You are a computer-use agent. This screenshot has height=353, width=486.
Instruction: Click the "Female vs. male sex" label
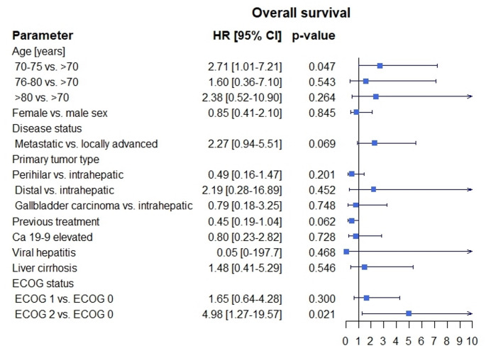[x=57, y=112]
